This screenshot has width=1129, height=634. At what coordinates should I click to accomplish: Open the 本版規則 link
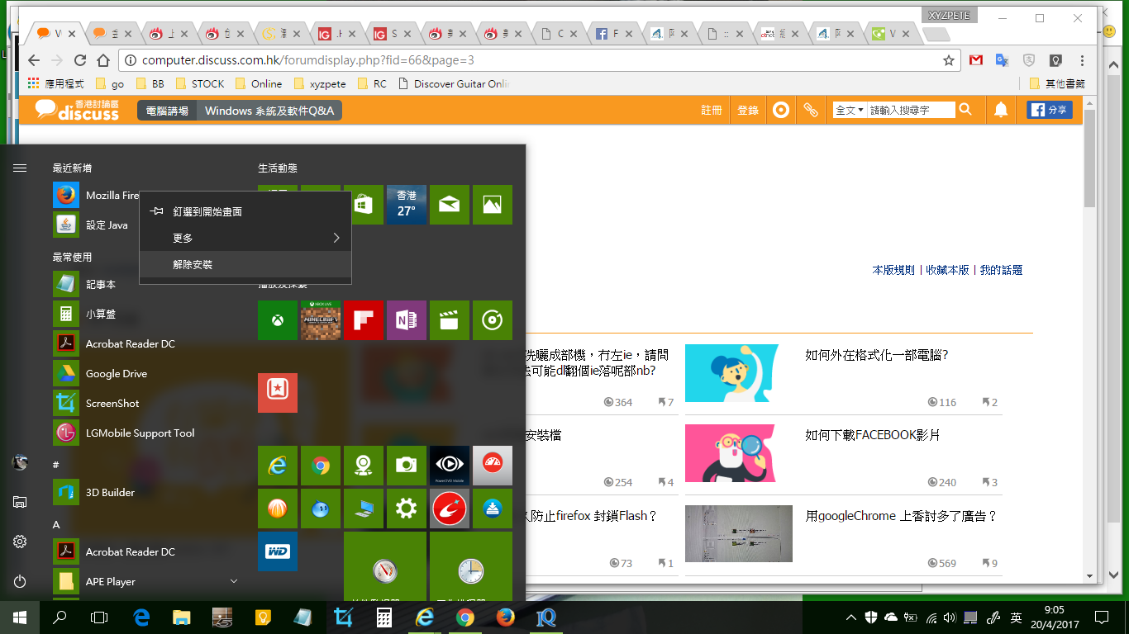[893, 270]
